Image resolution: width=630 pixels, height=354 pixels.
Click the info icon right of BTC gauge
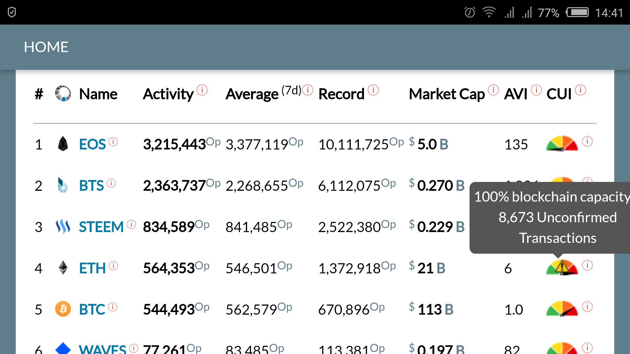point(587,307)
